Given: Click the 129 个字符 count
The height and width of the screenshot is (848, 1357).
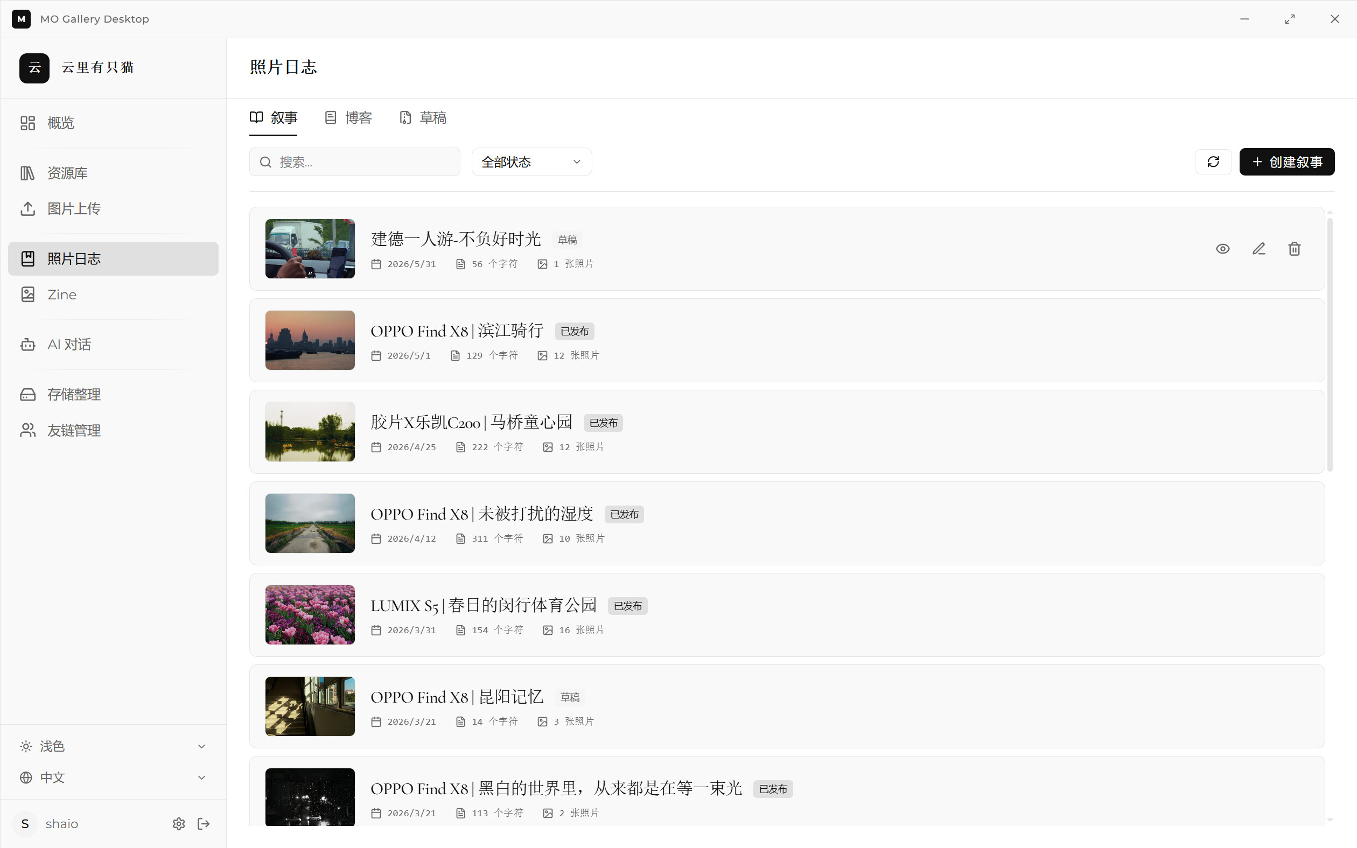Looking at the screenshot, I should [x=492, y=355].
